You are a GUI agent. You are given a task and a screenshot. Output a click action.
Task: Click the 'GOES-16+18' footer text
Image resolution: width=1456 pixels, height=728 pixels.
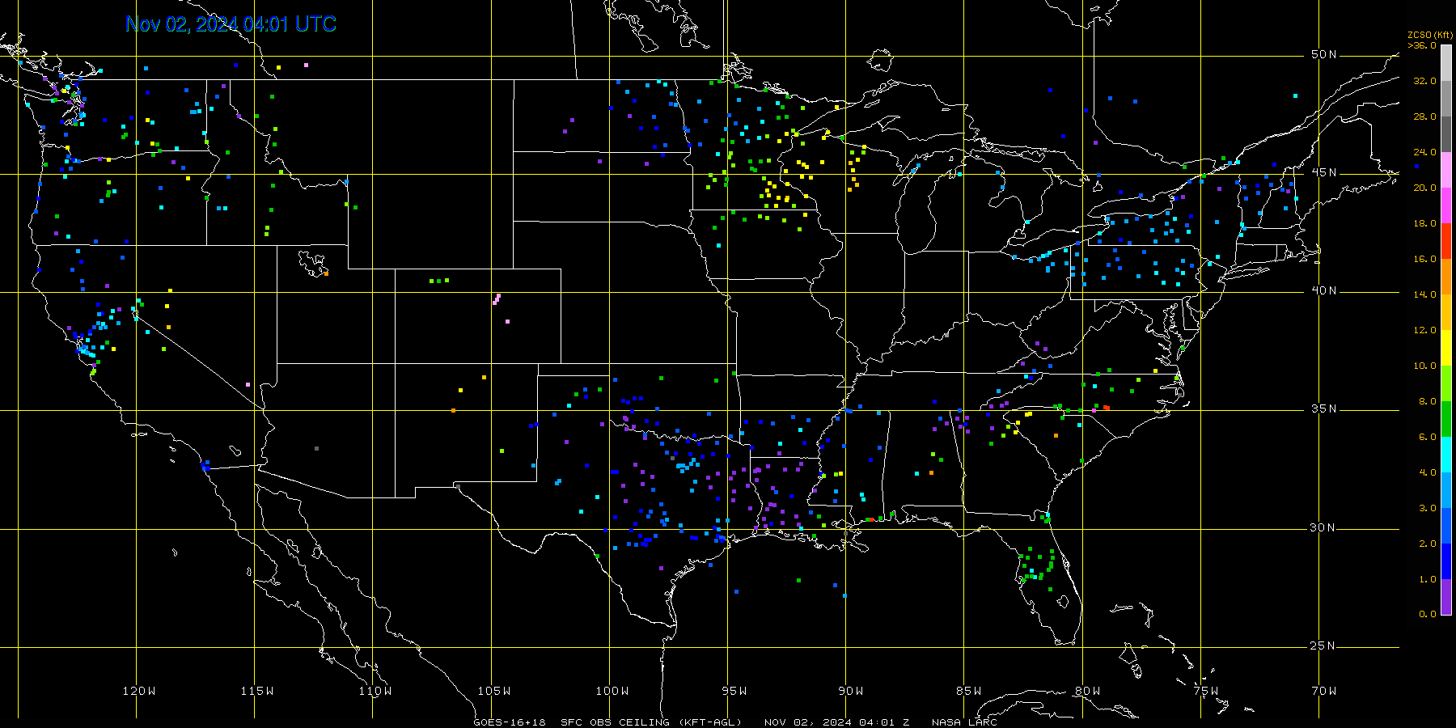(x=510, y=722)
